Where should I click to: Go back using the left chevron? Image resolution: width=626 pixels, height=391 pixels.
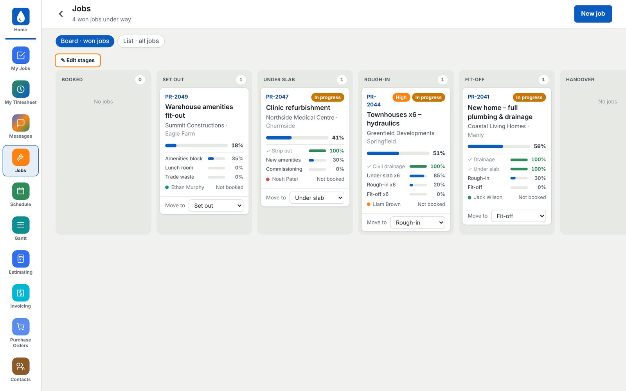click(x=61, y=14)
